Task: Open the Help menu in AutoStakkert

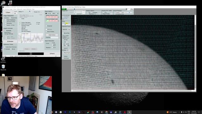Action: (33, 9)
